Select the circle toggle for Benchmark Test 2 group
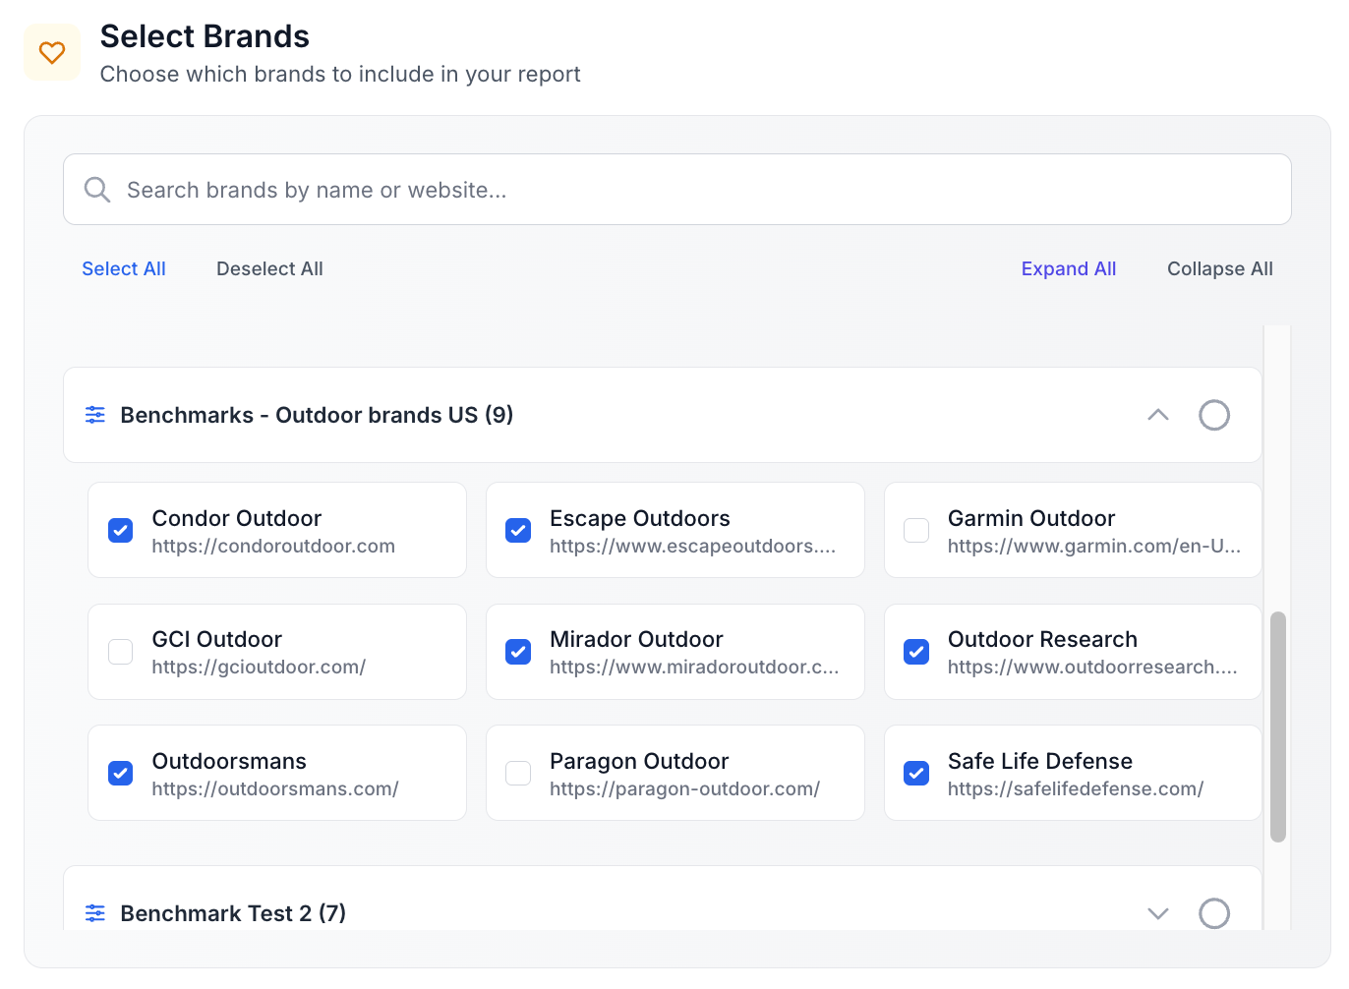 coord(1214,913)
